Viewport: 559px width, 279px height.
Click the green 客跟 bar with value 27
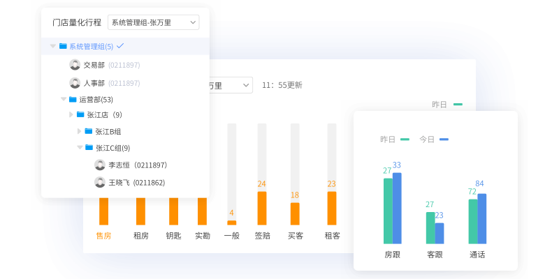(430, 228)
